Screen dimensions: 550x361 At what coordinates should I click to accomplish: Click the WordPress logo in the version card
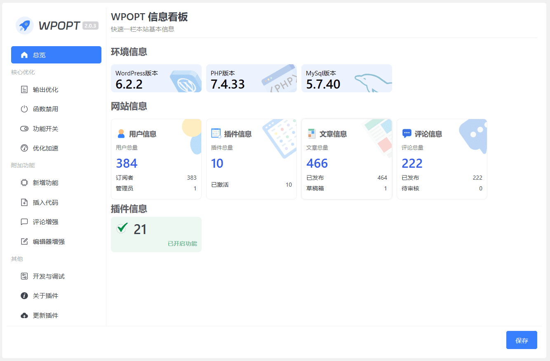[186, 82]
